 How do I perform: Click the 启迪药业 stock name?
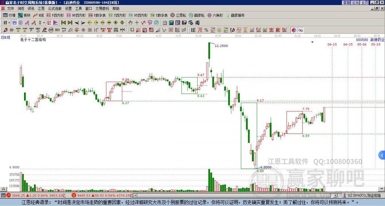coord(377,40)
